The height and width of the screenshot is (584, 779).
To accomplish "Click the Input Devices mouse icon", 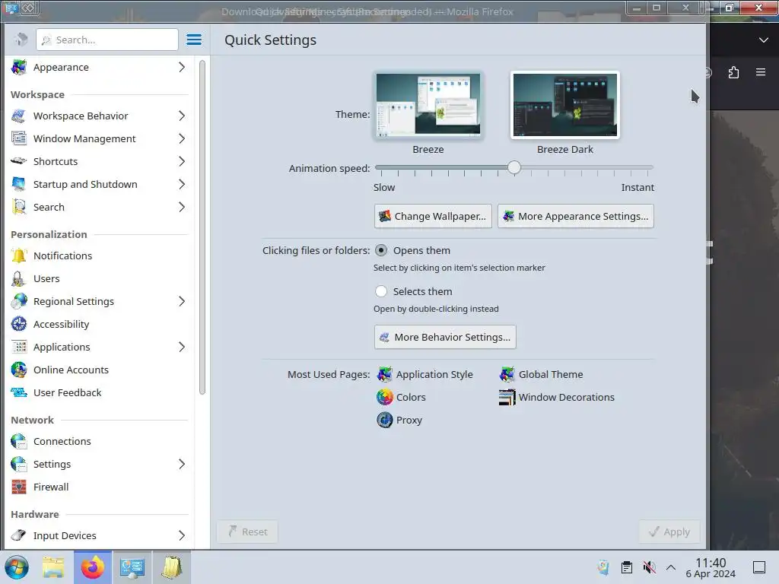I will pos(19,535).
